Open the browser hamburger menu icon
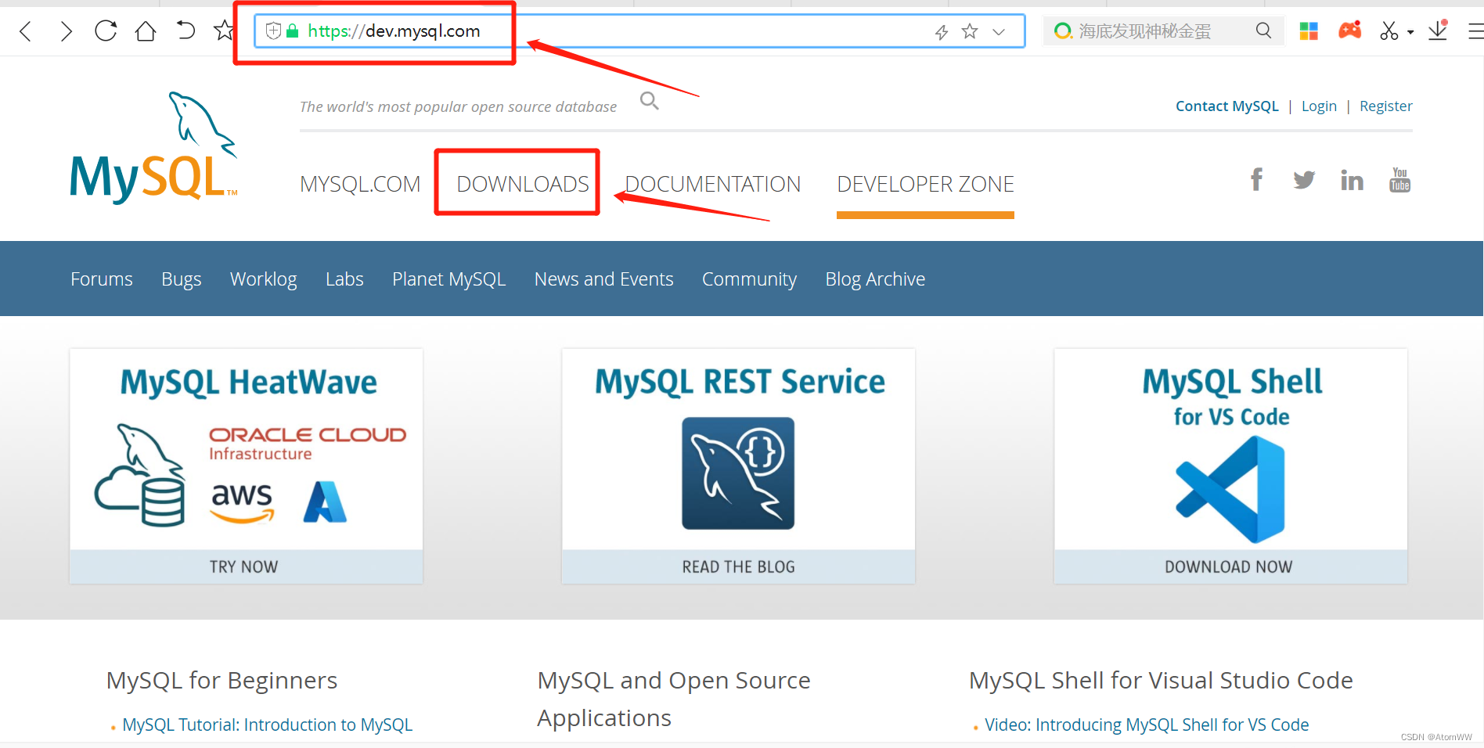Screen dimensions: 1484x748 point(1475,31)
